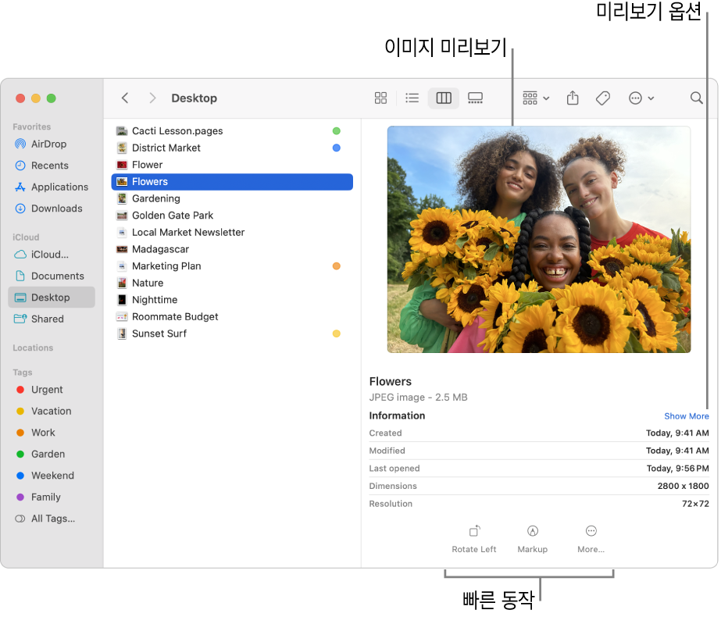Select the Roommate Budget file
This screenshot has width=721, height=617.
pos(232,317)
